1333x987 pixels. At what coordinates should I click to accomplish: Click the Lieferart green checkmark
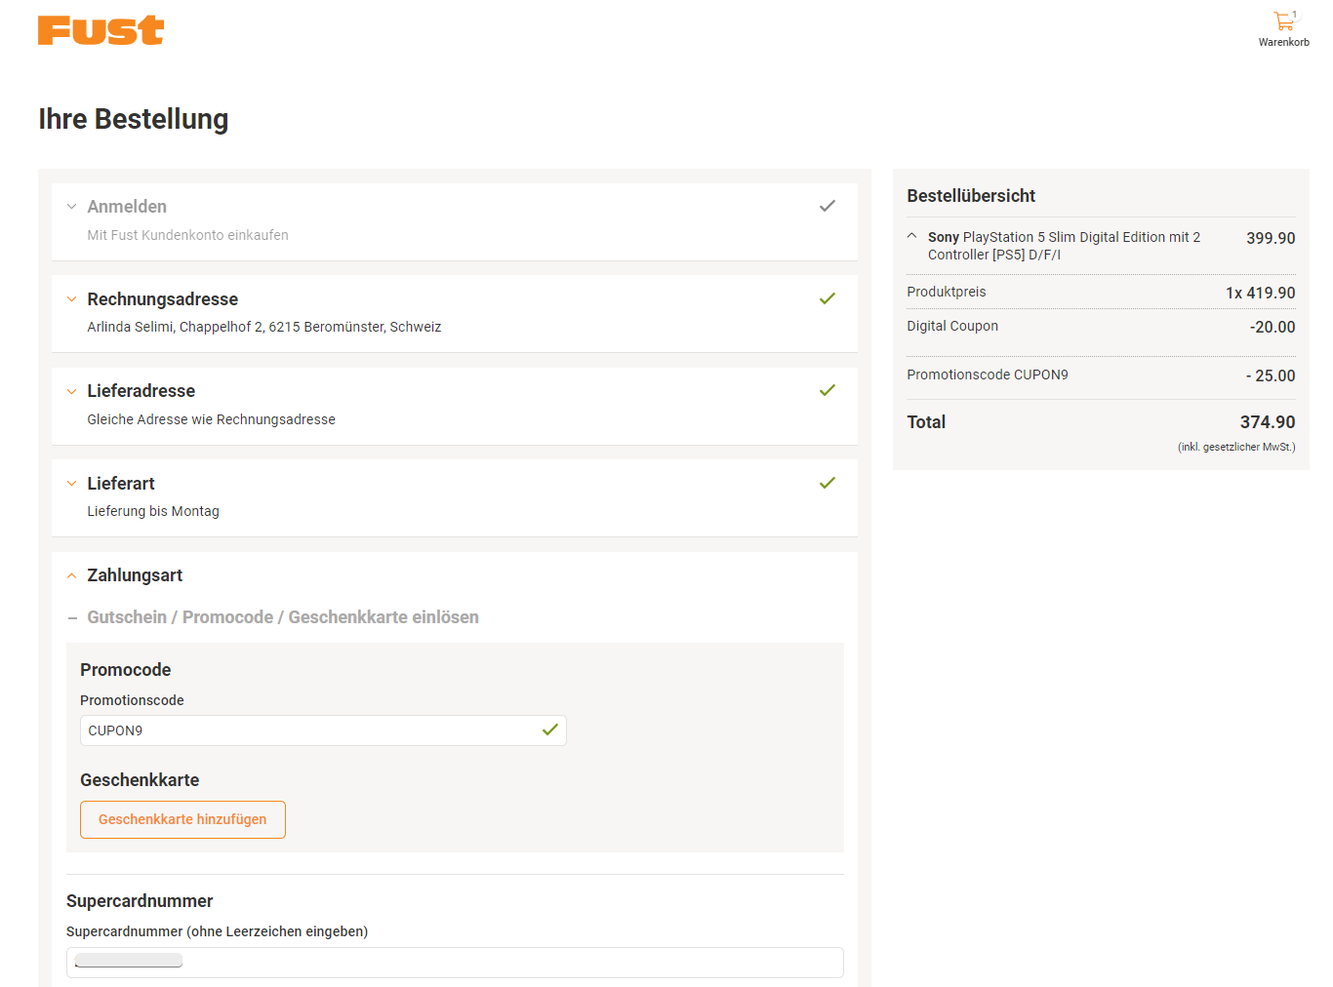coord(827,483)
